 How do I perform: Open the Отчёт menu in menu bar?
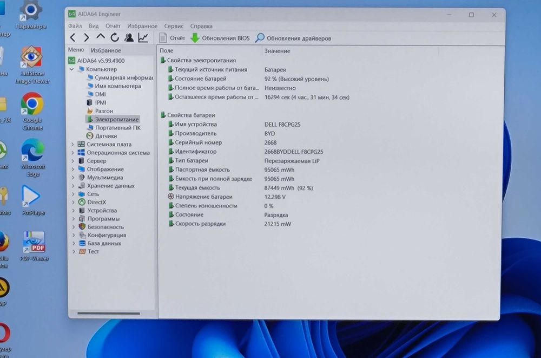[113, 26]
